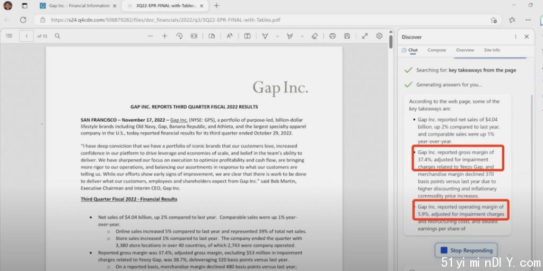Toggle fit to width view

pos(194,36)
